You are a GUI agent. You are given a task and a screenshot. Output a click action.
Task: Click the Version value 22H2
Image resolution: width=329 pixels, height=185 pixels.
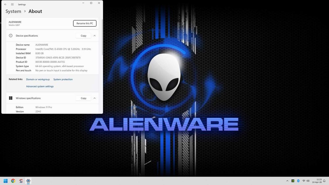point(38,111)
